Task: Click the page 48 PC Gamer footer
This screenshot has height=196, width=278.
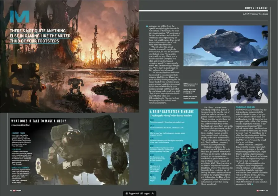Action: (x=16, y=190)
